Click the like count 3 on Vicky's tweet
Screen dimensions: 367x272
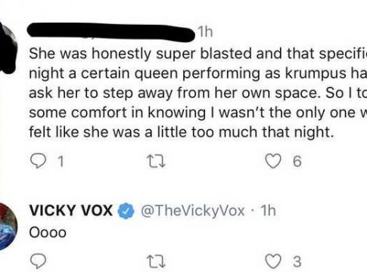click(x=297, y=261)
